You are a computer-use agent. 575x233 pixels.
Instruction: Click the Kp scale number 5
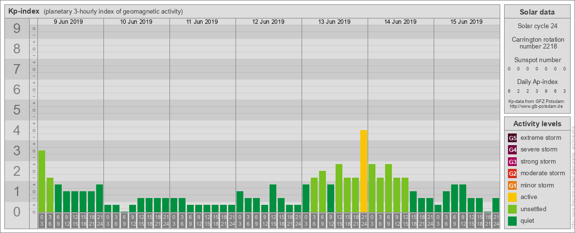tap(17, 110)
